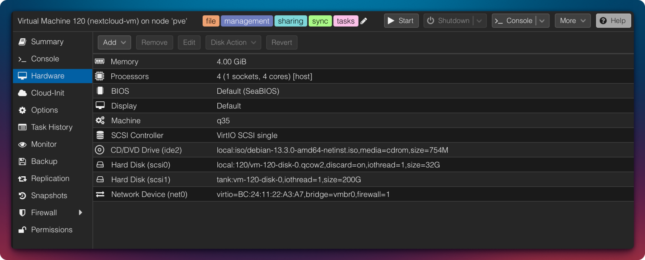The width and height of the screenshot is (645, 260).
Task: Click the Network Device arrows icon
Action: pos(100,194)
